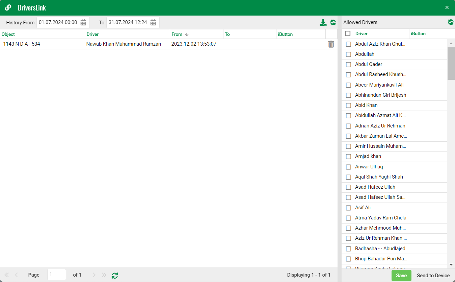Click Send to Device
455x282 pixels.
tap(433, 276)
